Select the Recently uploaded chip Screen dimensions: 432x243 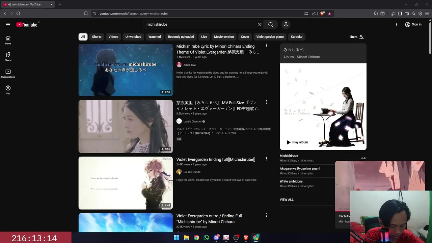point(181,37)
